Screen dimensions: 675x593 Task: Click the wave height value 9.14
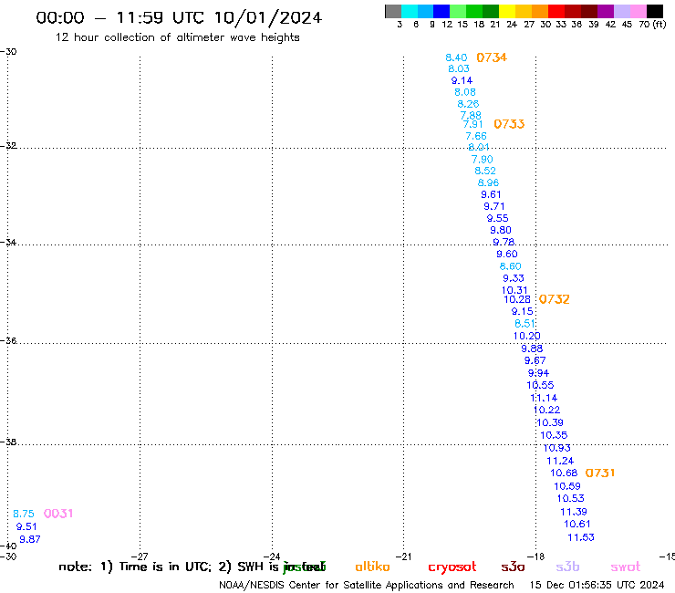click(462, 80)
